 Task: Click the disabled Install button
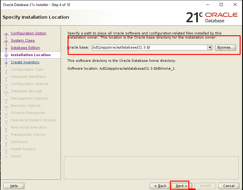click(205, 186)
